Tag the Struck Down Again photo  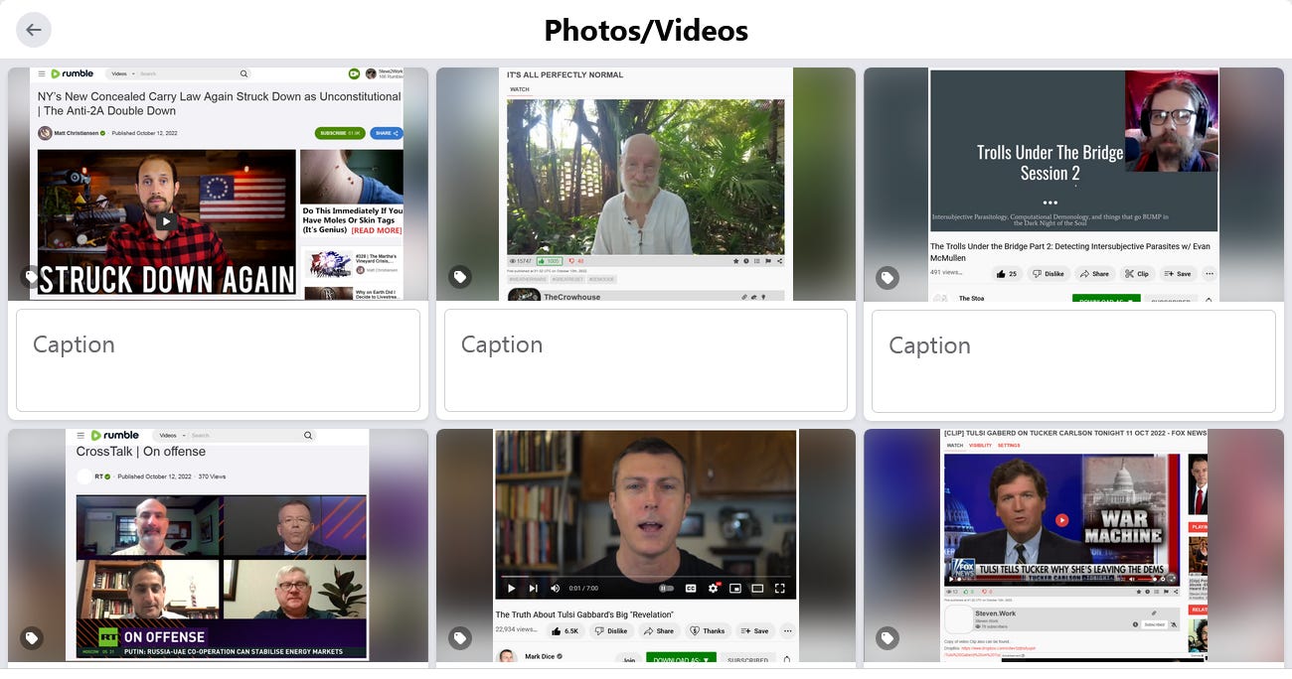32,277
